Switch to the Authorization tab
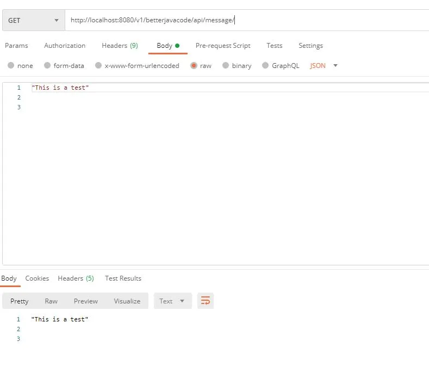The image size is (429, 366). tap(65, 46)
